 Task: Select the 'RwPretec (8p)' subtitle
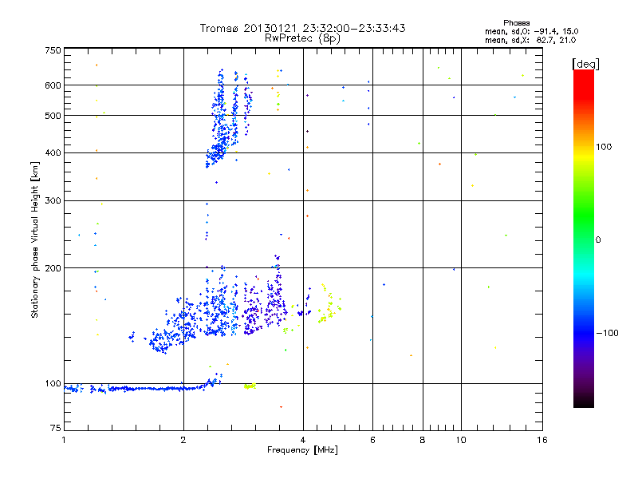coord(302,38)
